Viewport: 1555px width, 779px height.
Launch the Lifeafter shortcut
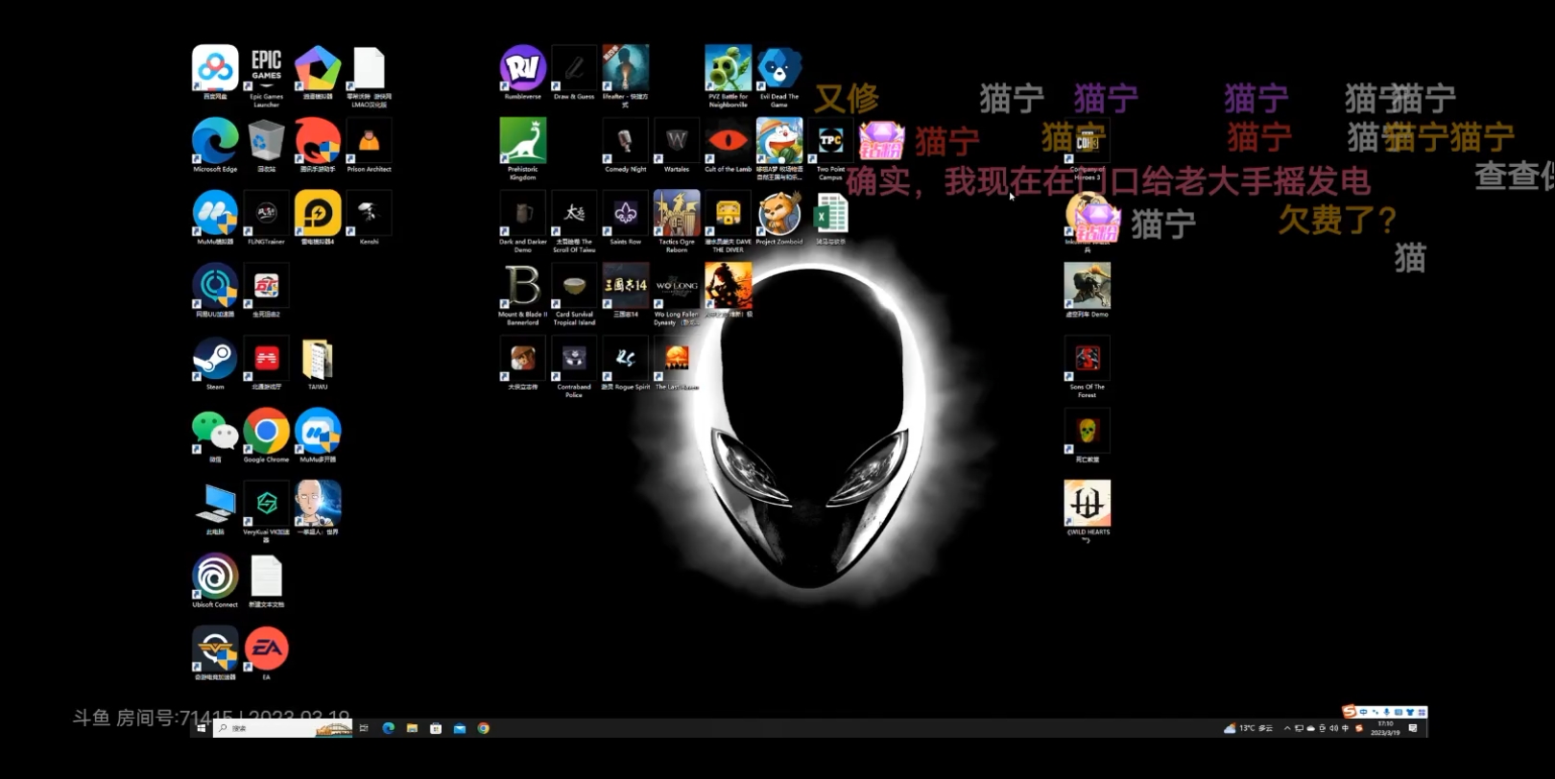pos(626,76)
